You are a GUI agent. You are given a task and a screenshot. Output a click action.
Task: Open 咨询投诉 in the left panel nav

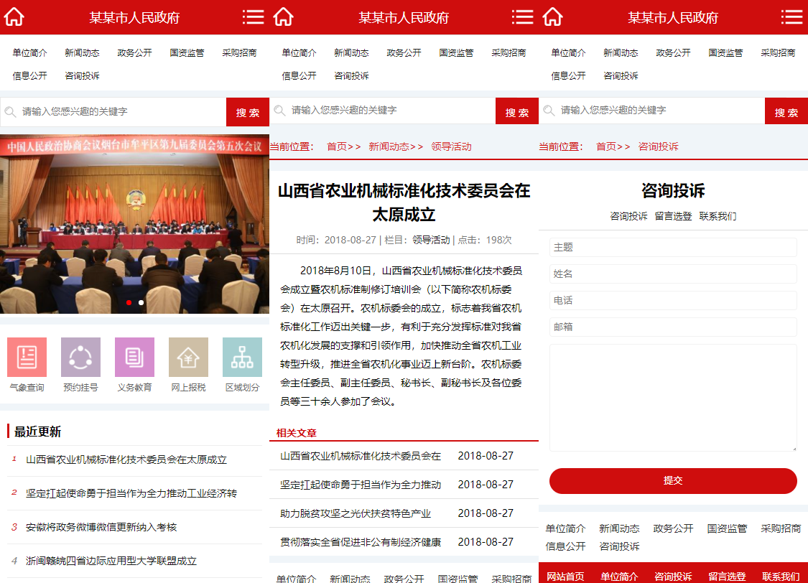click(83, 75)
